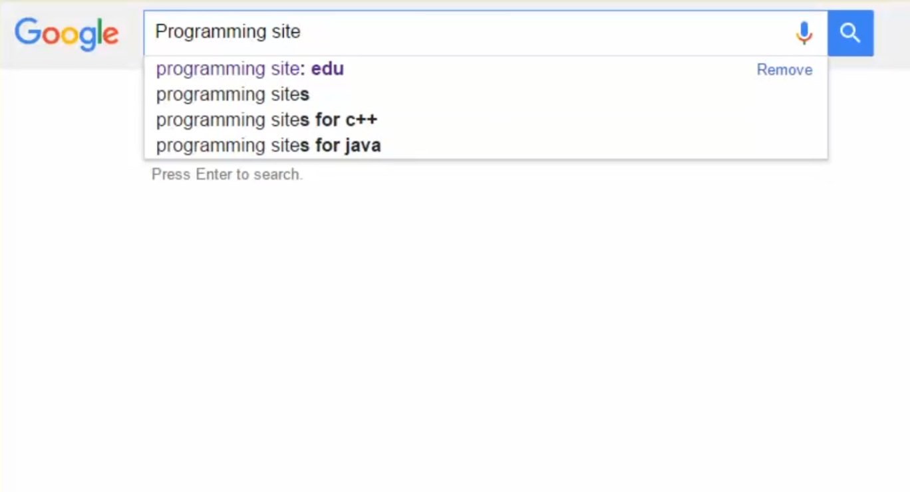Click the bold "for c++" suggestion text
Screen dimensions: 910x492
[346, 120]
